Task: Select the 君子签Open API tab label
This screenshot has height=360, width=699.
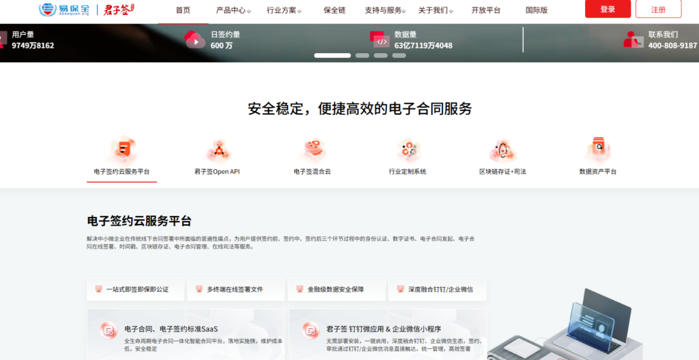Action: [217, 172]
